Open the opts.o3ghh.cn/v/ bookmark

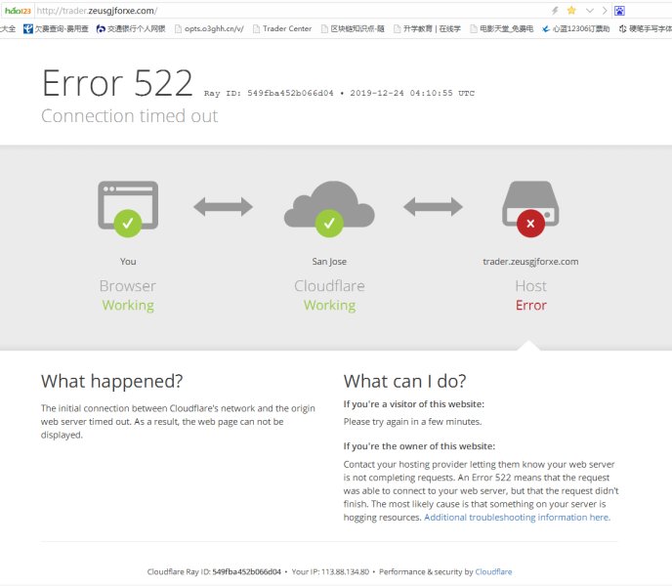coord(209,28)
